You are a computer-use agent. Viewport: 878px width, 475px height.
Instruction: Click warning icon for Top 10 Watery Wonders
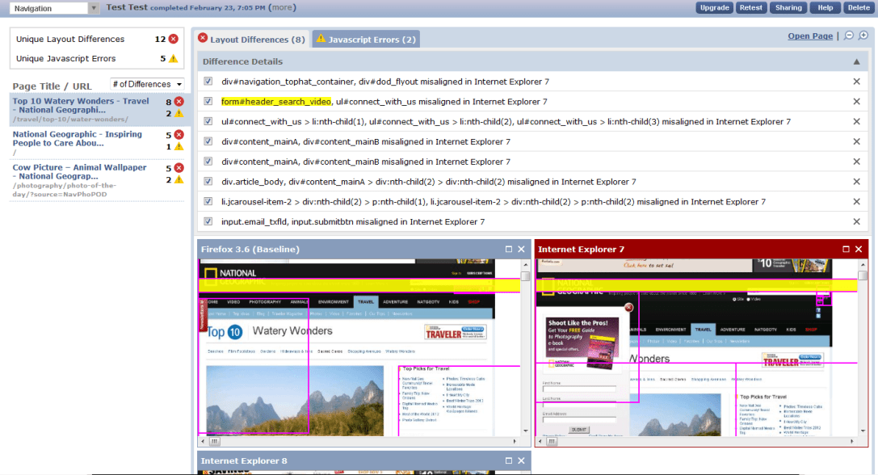pyautogui.click(x=179, y=113)
